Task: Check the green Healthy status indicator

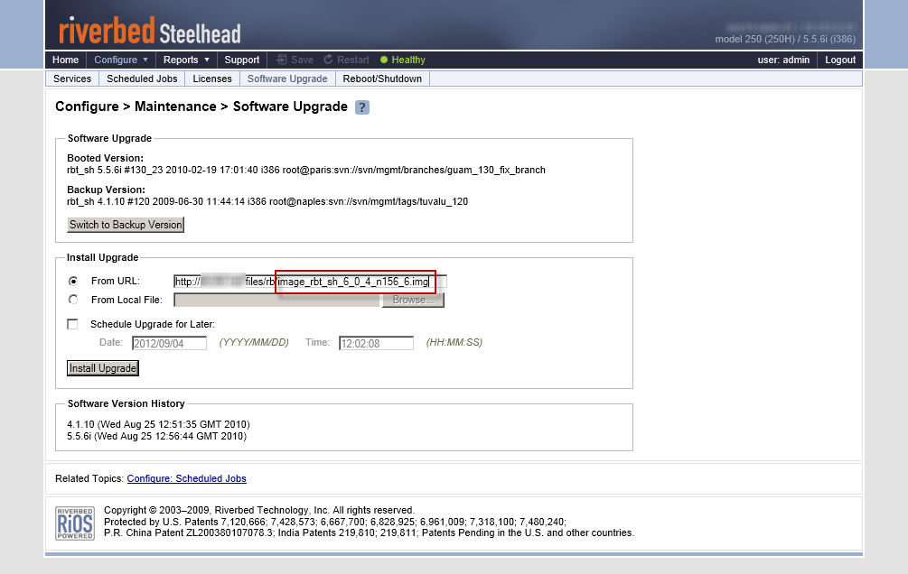Action: (x=402, y=60)
